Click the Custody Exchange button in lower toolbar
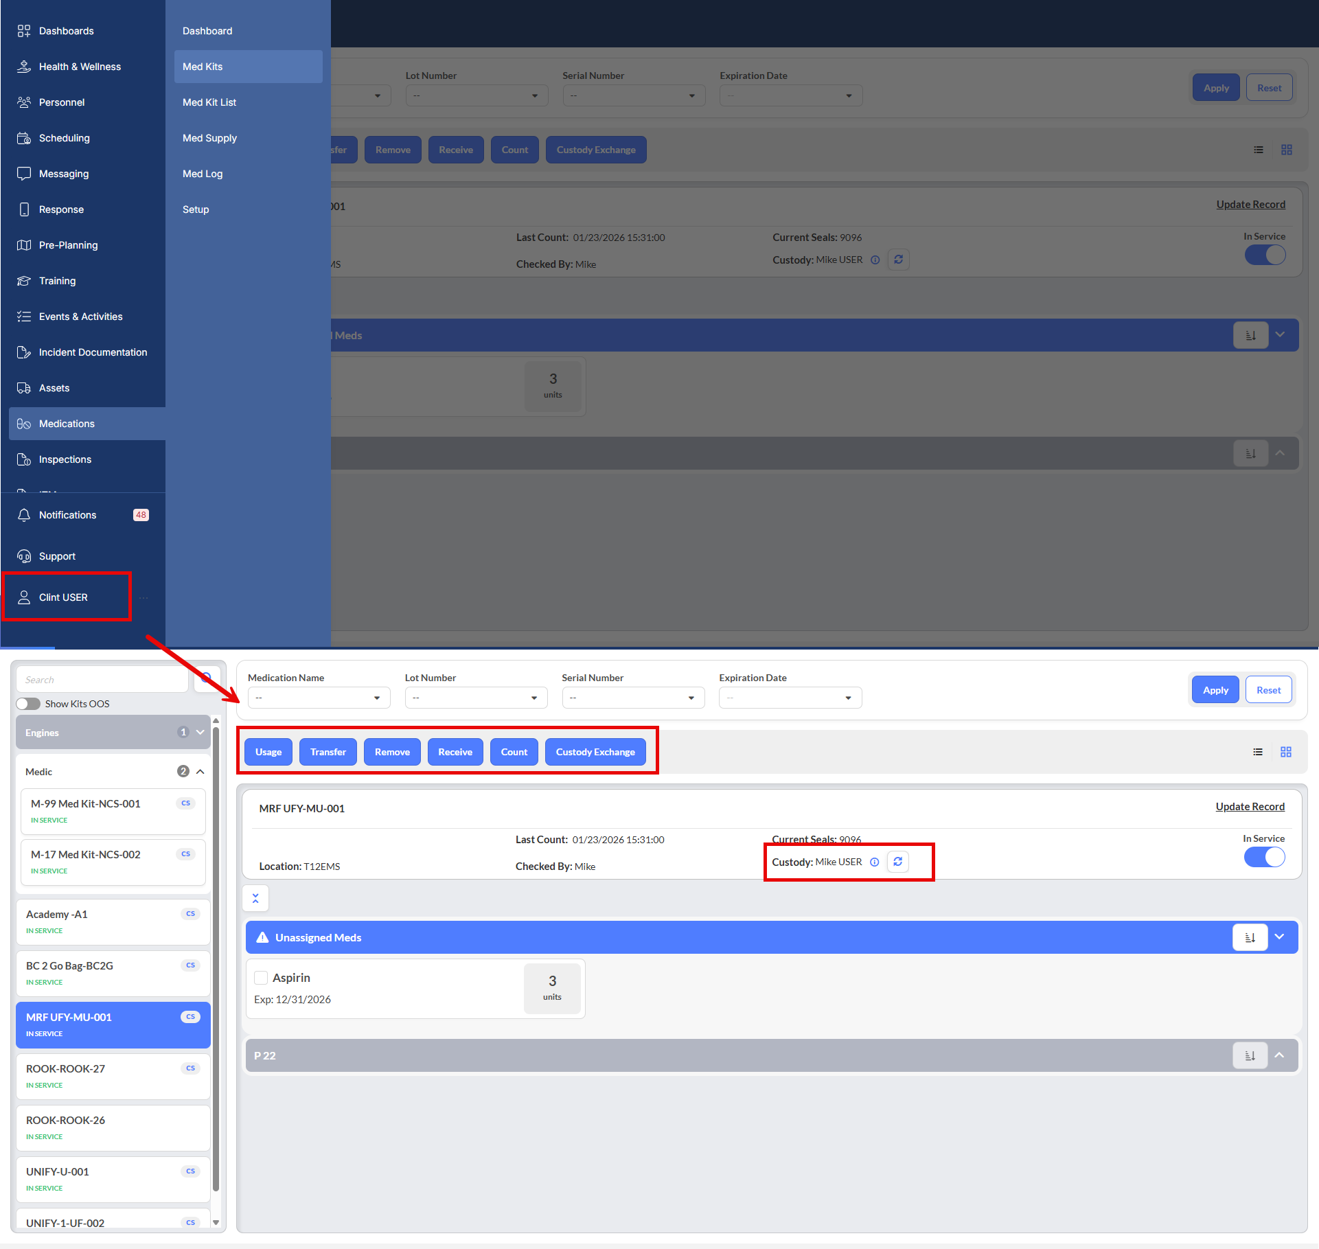1319x1249 pixels. tap(595, 752)
